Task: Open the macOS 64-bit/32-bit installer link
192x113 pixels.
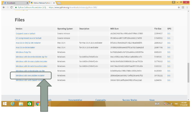Action: pos(28,43)
